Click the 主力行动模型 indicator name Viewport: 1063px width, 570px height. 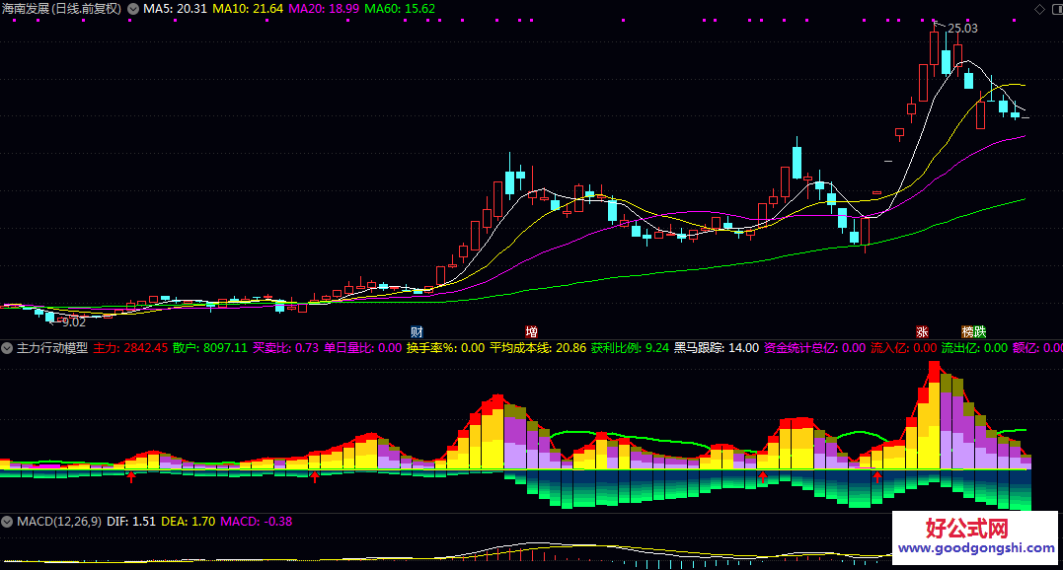[x=52, y=348]
